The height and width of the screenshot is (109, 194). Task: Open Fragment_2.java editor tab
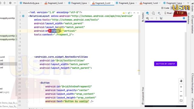pos(126,3)
